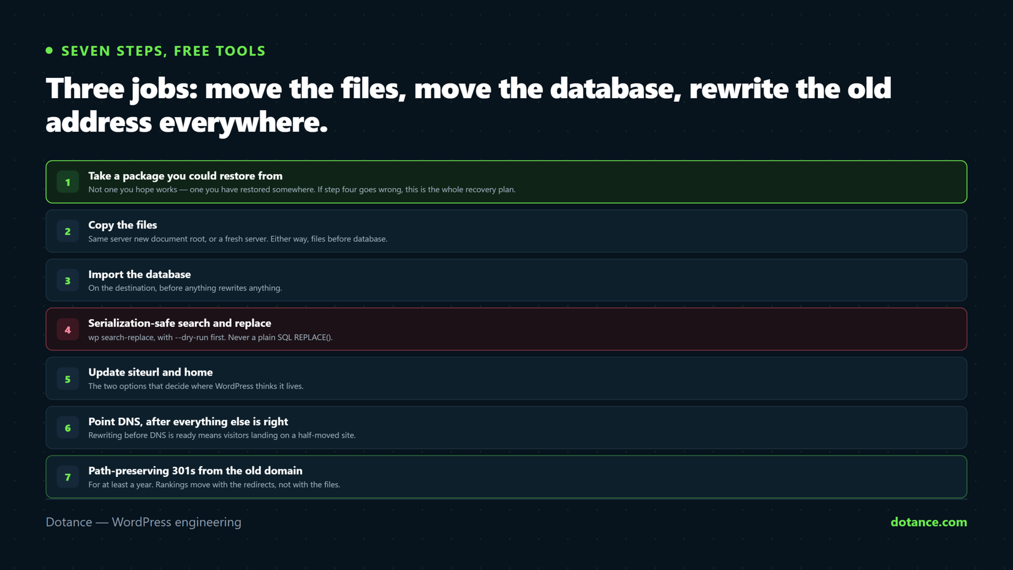1013x570 pixels.
Task: Click the 'SEVEN STEPS, FREE TOOLS' label
Action: (x=163, y=51)
